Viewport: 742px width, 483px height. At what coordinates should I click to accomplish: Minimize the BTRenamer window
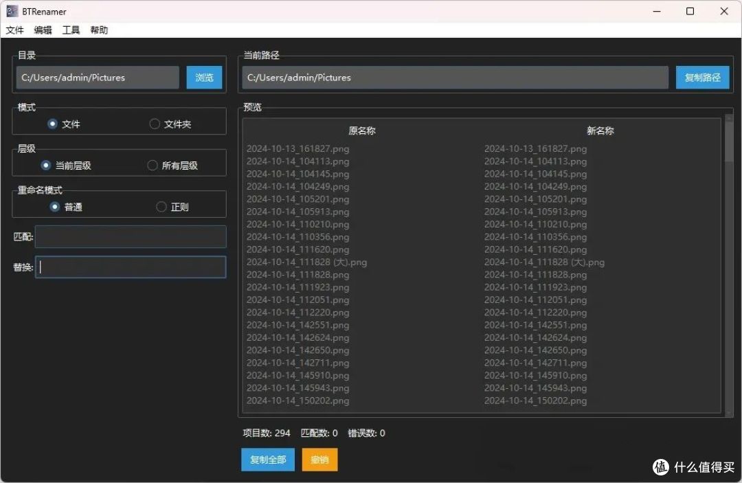coord(656,12)
